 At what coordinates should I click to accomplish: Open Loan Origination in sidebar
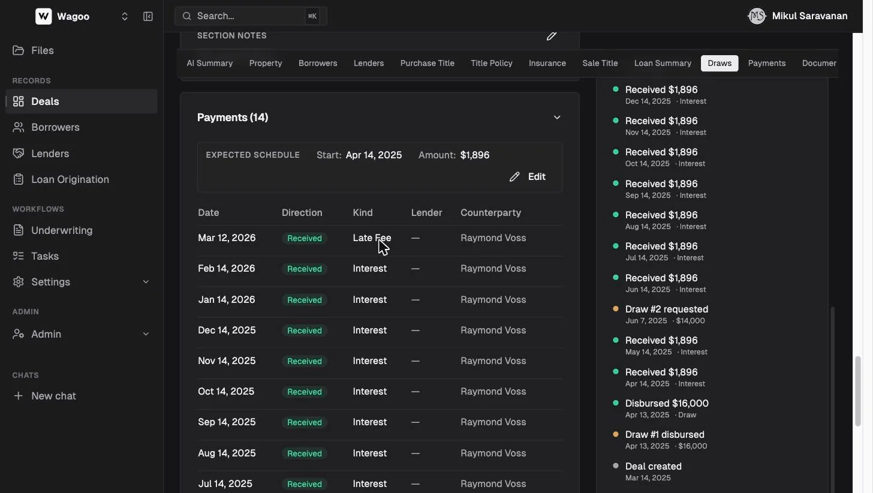click(x=70, y=179)
